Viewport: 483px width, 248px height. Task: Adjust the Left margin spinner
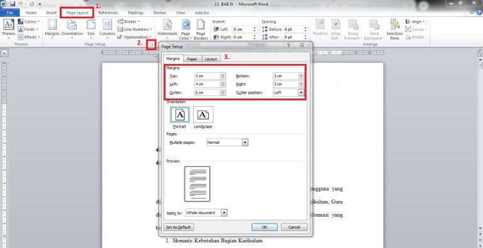[x=223, y=84]
